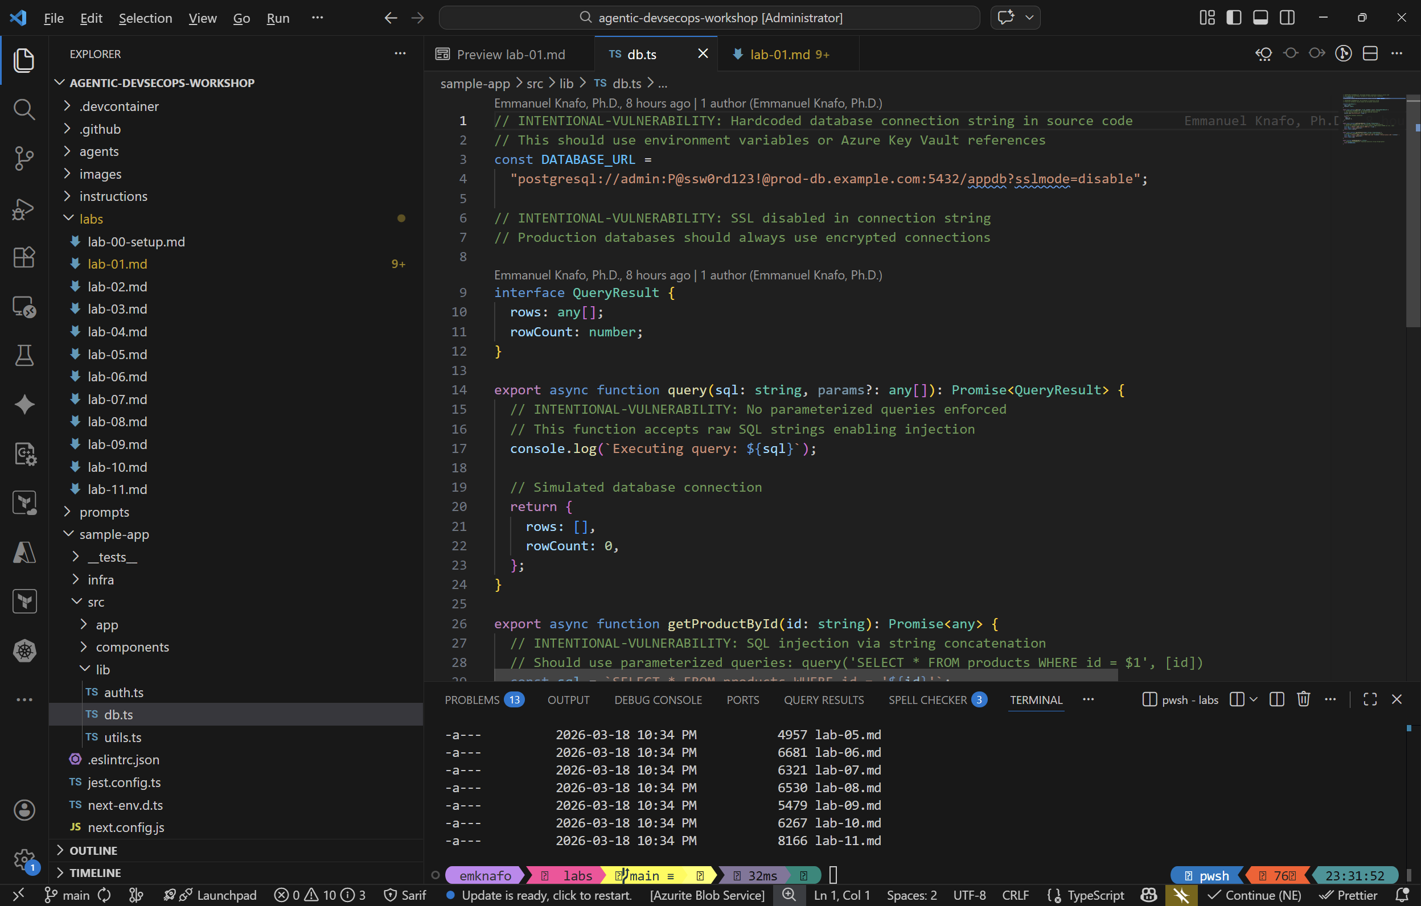
Task: Toggle the secondary sidebar visibility
Action: pos(1287,17)
